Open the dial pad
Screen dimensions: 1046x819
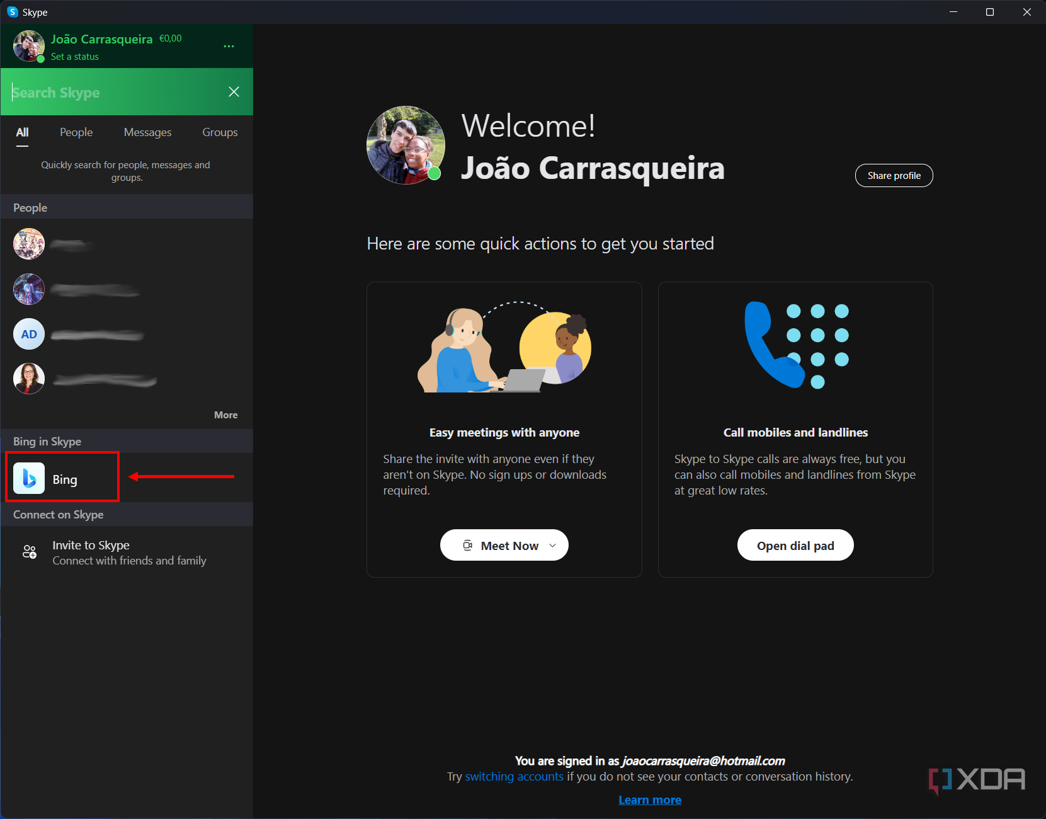[x=795, y=545]
